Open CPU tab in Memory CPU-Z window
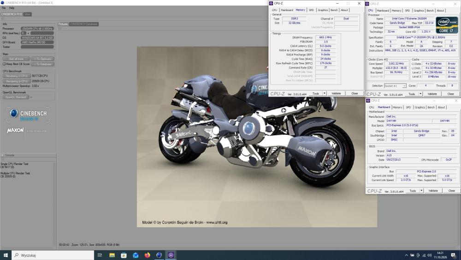 pyautogui.click(x=274, y=10)
